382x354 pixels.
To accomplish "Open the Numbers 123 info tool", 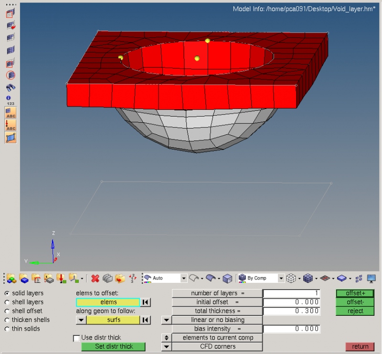I will click(11, 100).
